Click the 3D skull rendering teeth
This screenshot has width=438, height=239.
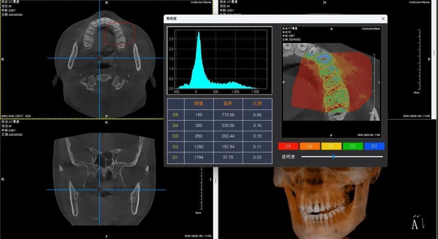319,211
